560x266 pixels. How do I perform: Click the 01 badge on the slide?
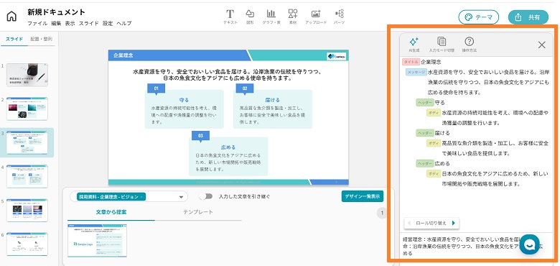(156, 88)
